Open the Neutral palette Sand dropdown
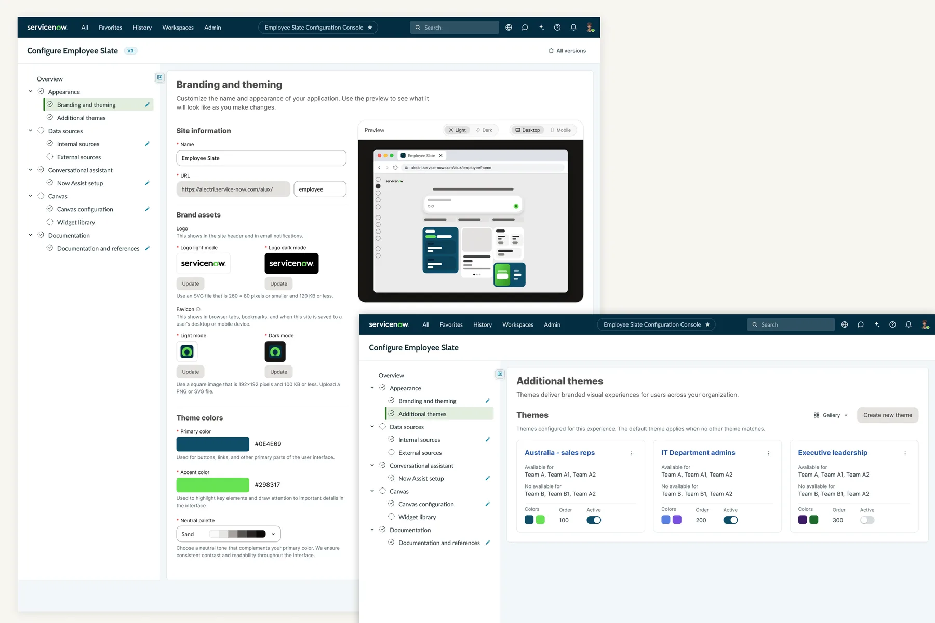 pos(229,534)
